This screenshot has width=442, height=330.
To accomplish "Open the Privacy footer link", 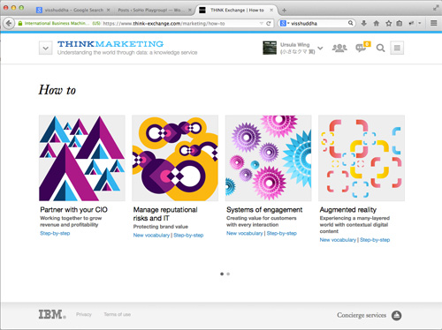I will tap(84, 314).
